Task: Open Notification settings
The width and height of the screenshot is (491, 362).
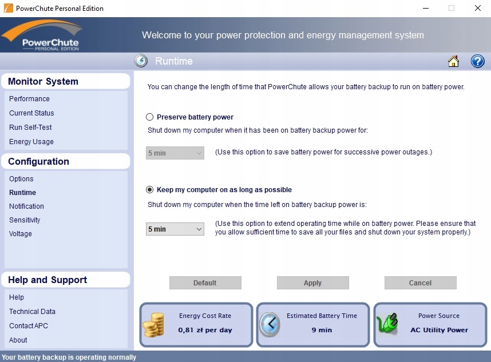Action: pos(27,206)
